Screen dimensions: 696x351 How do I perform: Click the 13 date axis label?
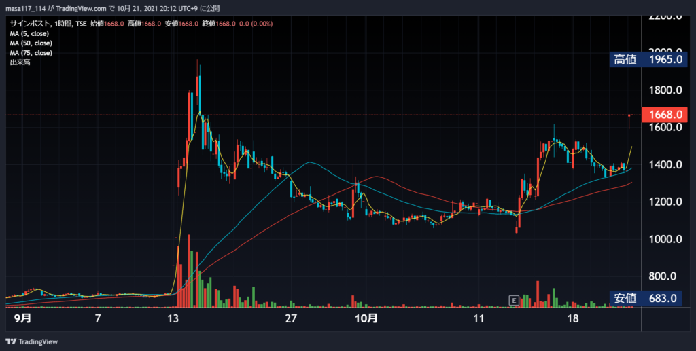pos(173,318)
